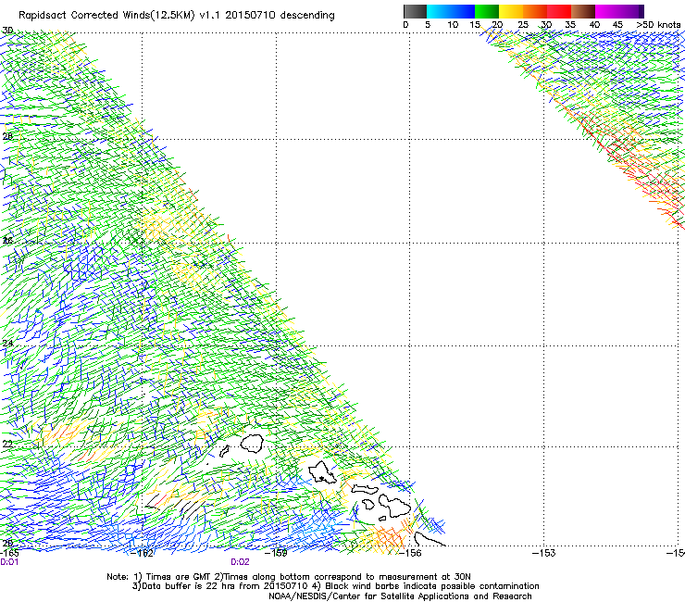The height and width of the screenshot is (602, 685).
Task: Click the longitude label '-156'
Action: [410, 553]
